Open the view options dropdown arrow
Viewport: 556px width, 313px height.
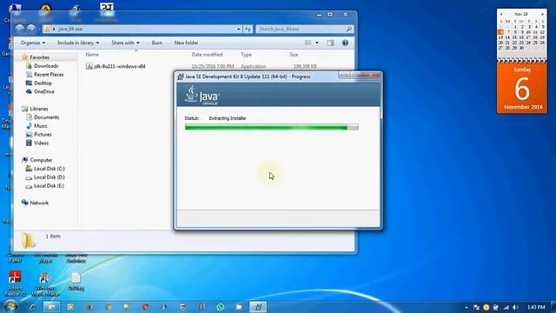point(317,43)
